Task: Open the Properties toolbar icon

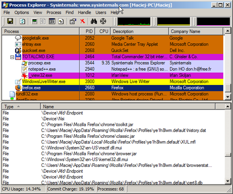Action: point(73,21)
